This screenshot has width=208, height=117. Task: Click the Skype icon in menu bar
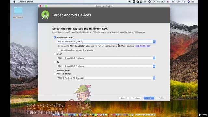click(x=138, y=2)
